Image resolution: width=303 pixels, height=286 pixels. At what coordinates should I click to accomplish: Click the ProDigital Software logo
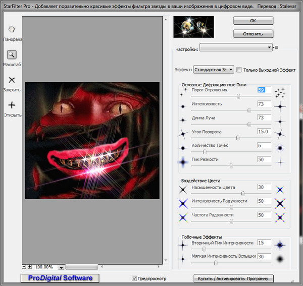coord(60,278)
